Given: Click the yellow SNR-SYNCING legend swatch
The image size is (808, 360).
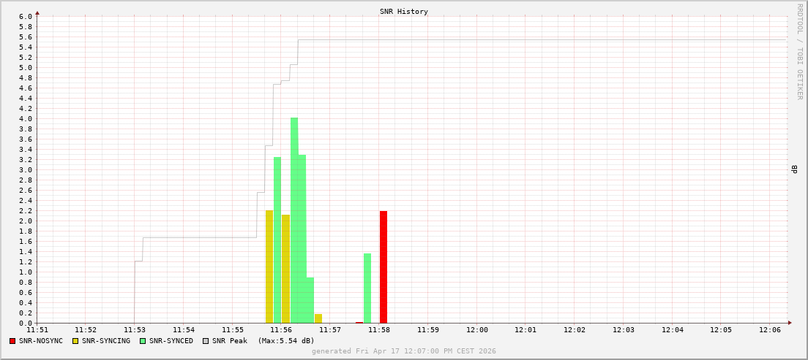Looking at the screenshot, I should (x=75, y=341).
